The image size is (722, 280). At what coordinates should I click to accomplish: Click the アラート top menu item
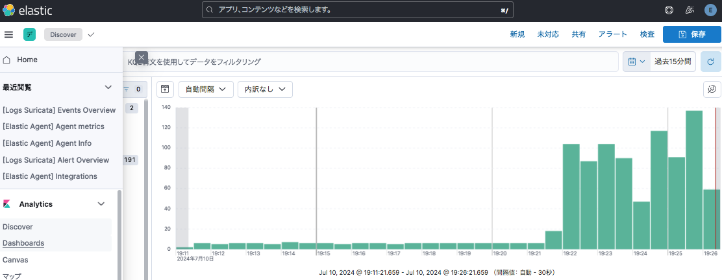point(613,34)
